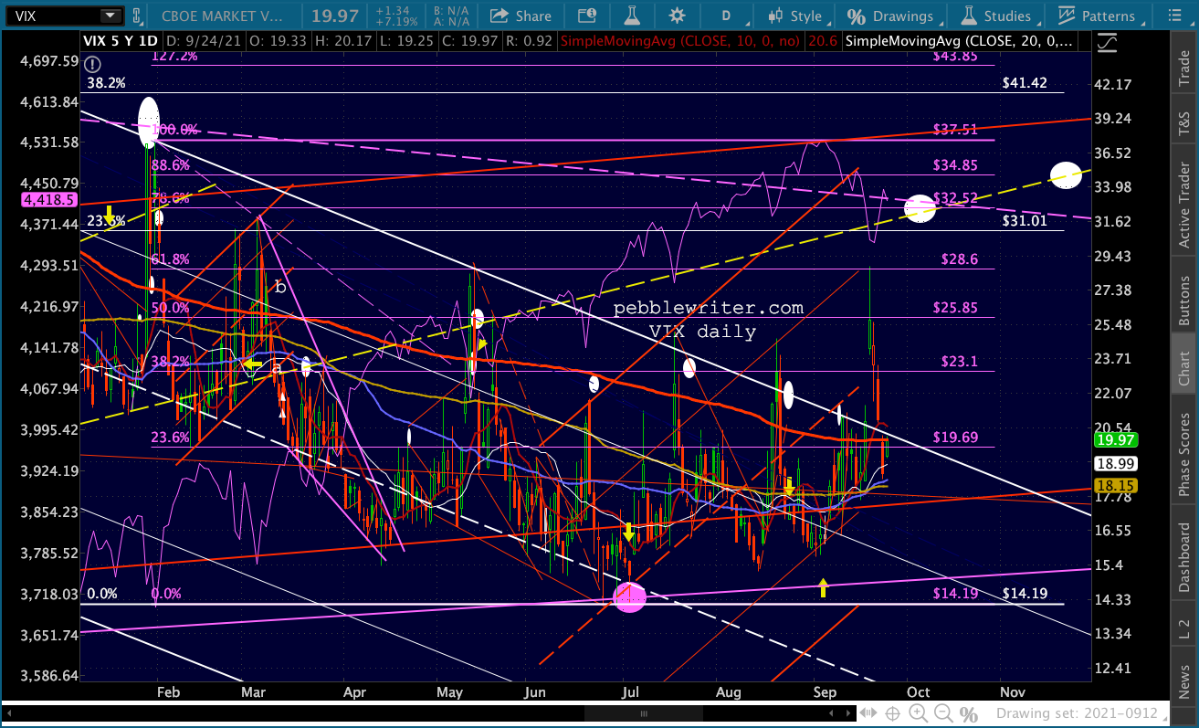Click the crosshair pan tool icon

pyautogui.click(x=895, y=713)
